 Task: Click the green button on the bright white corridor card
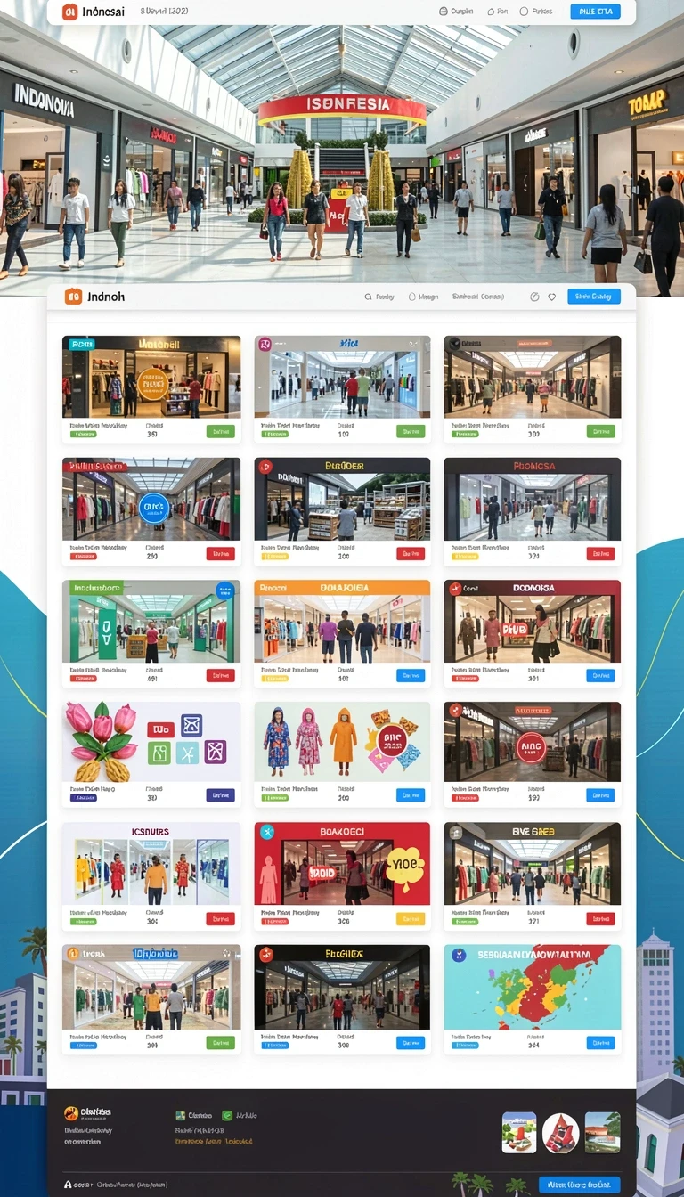pos(411,431)
